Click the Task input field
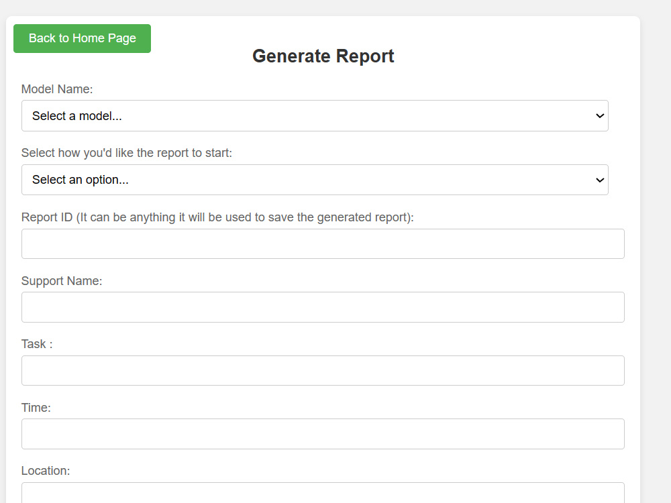Screen dimensions: 671x503 323,370
